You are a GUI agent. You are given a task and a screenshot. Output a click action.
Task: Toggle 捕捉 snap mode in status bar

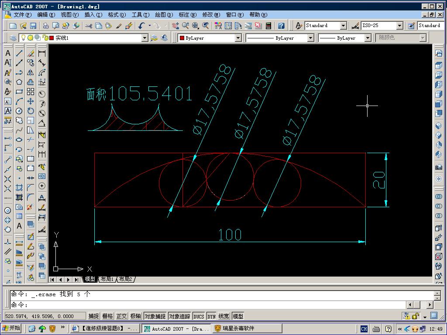[93, 316]
